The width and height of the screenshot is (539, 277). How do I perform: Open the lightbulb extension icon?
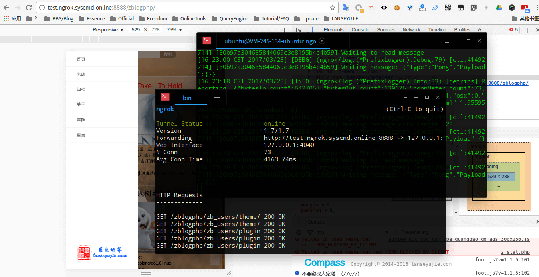tap(474, 8)
